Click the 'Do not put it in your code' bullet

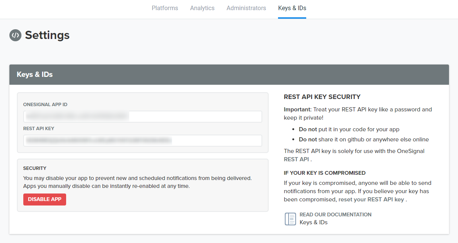349,129
